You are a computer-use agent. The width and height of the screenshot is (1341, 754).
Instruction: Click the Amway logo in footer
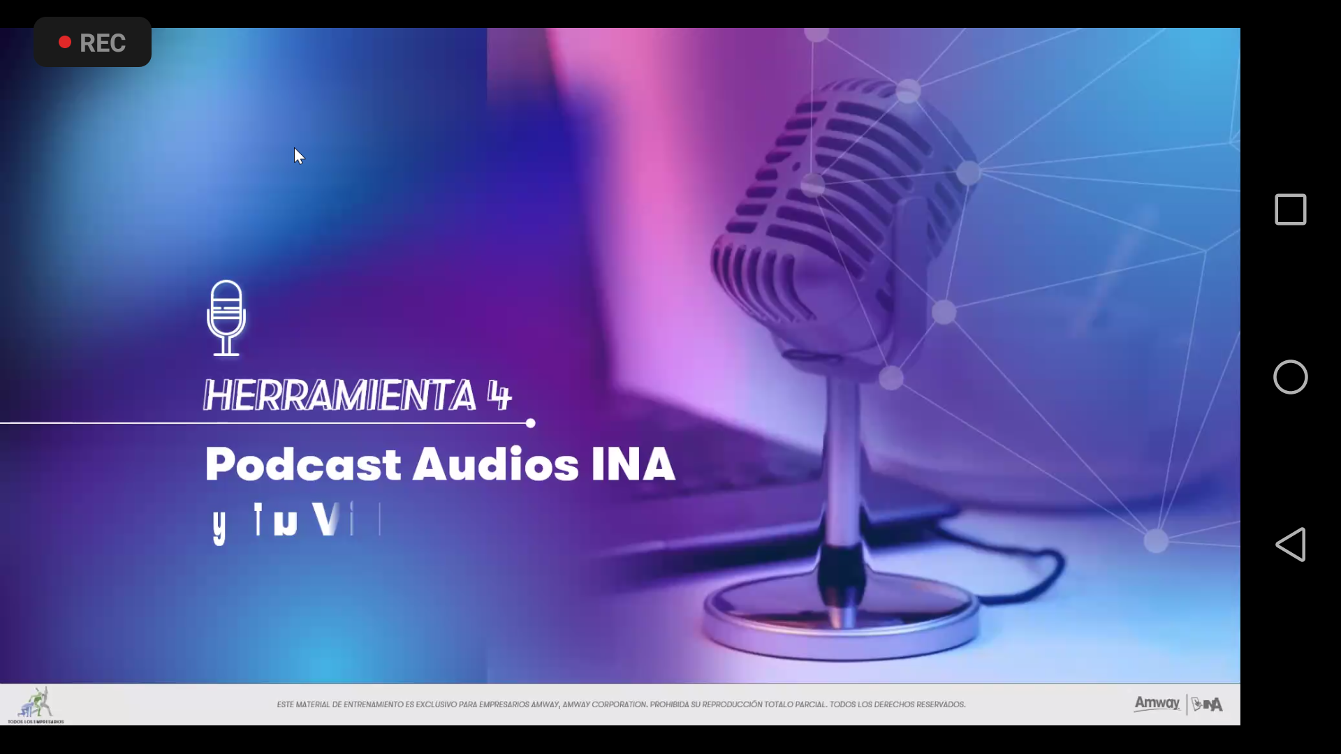[1157, 704]
